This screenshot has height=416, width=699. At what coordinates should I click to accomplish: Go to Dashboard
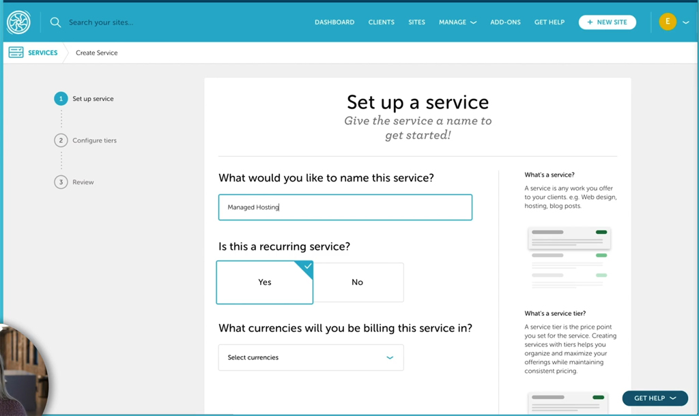click(x=334, y=22)
